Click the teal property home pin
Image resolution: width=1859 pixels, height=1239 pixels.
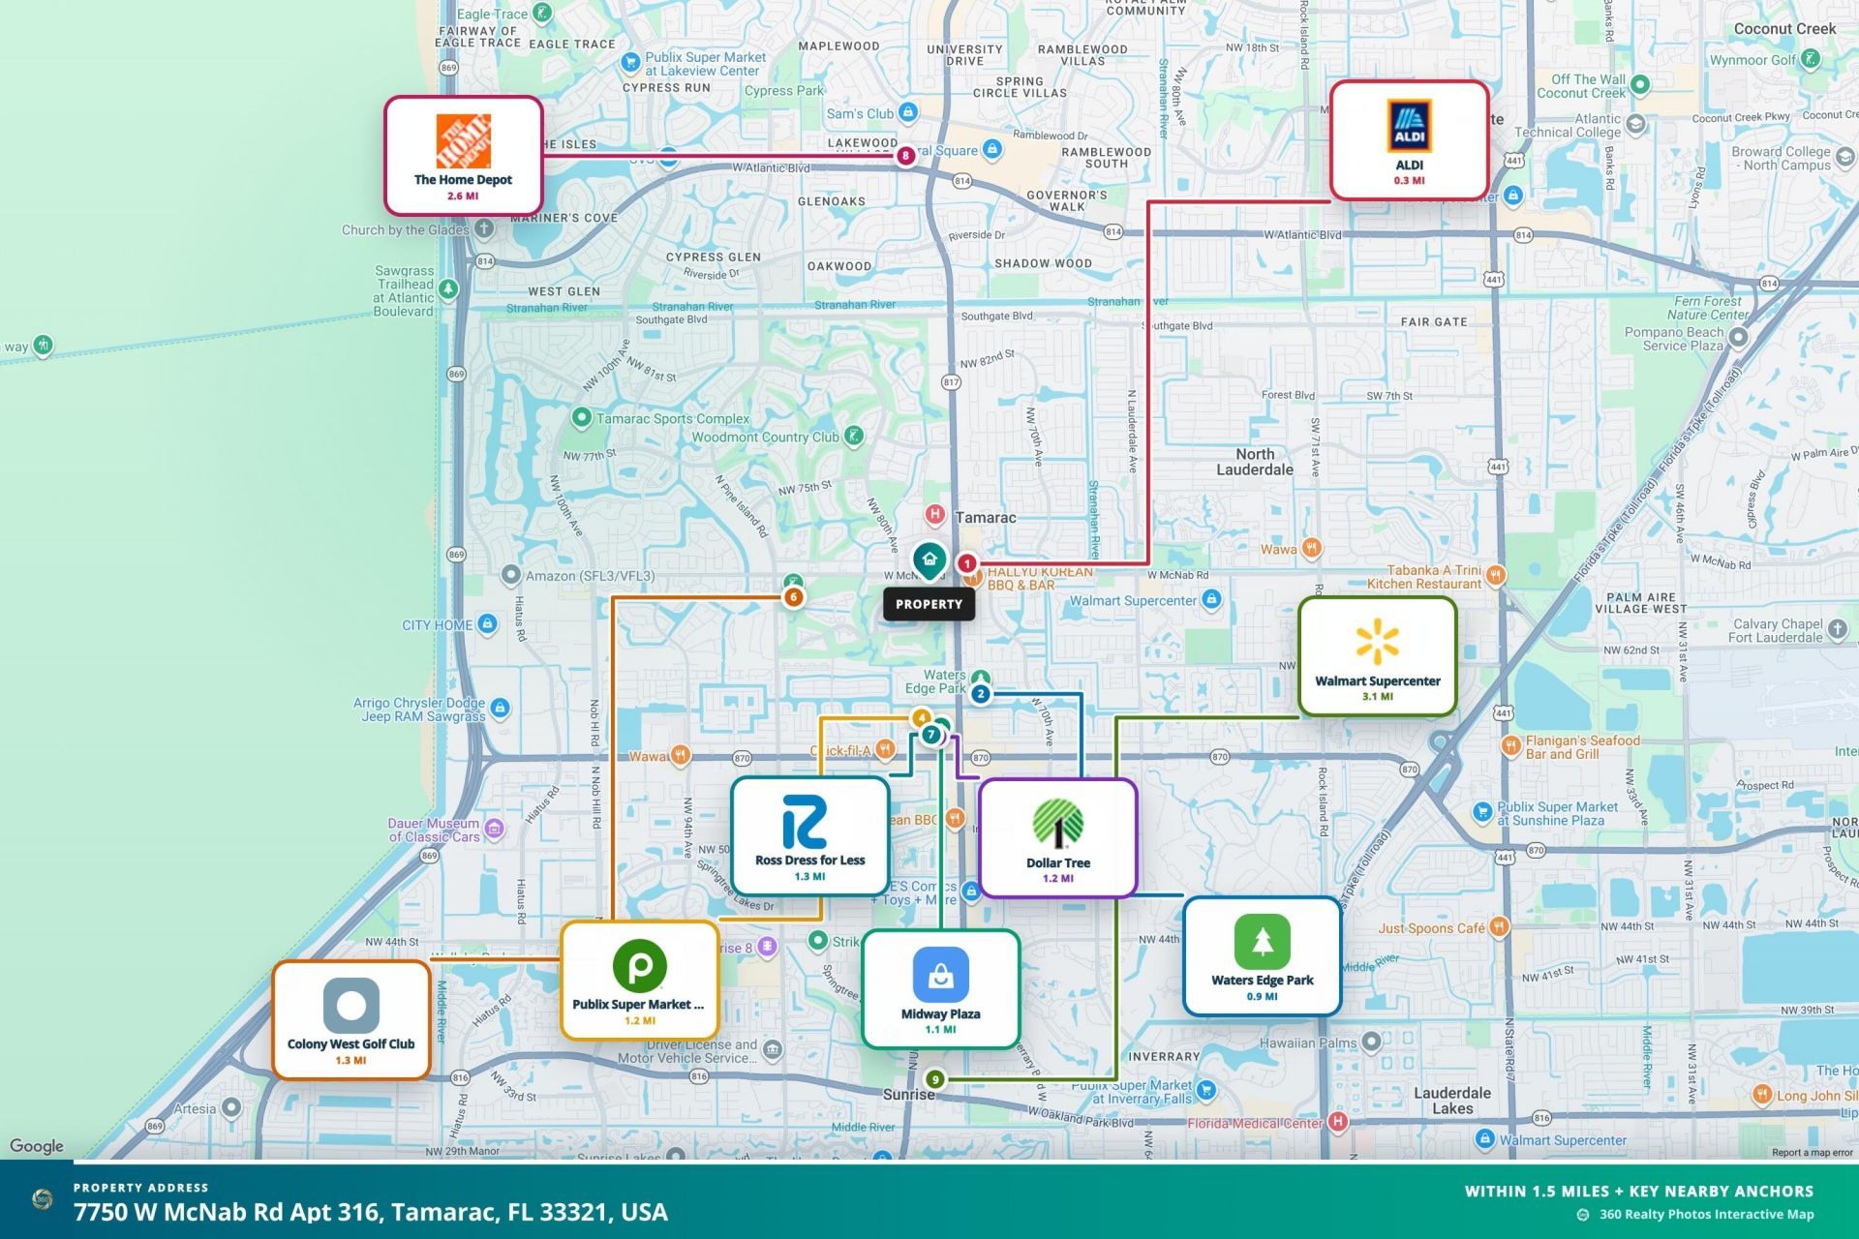(929, 560)
